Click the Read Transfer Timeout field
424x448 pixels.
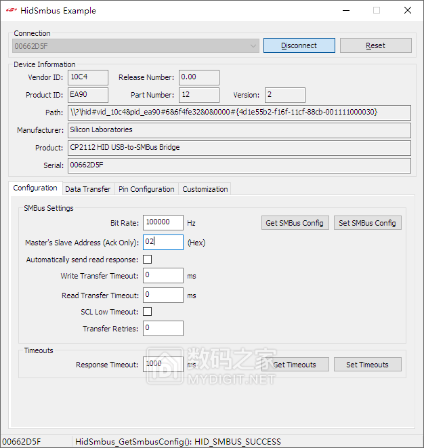[x=163, y=295]
